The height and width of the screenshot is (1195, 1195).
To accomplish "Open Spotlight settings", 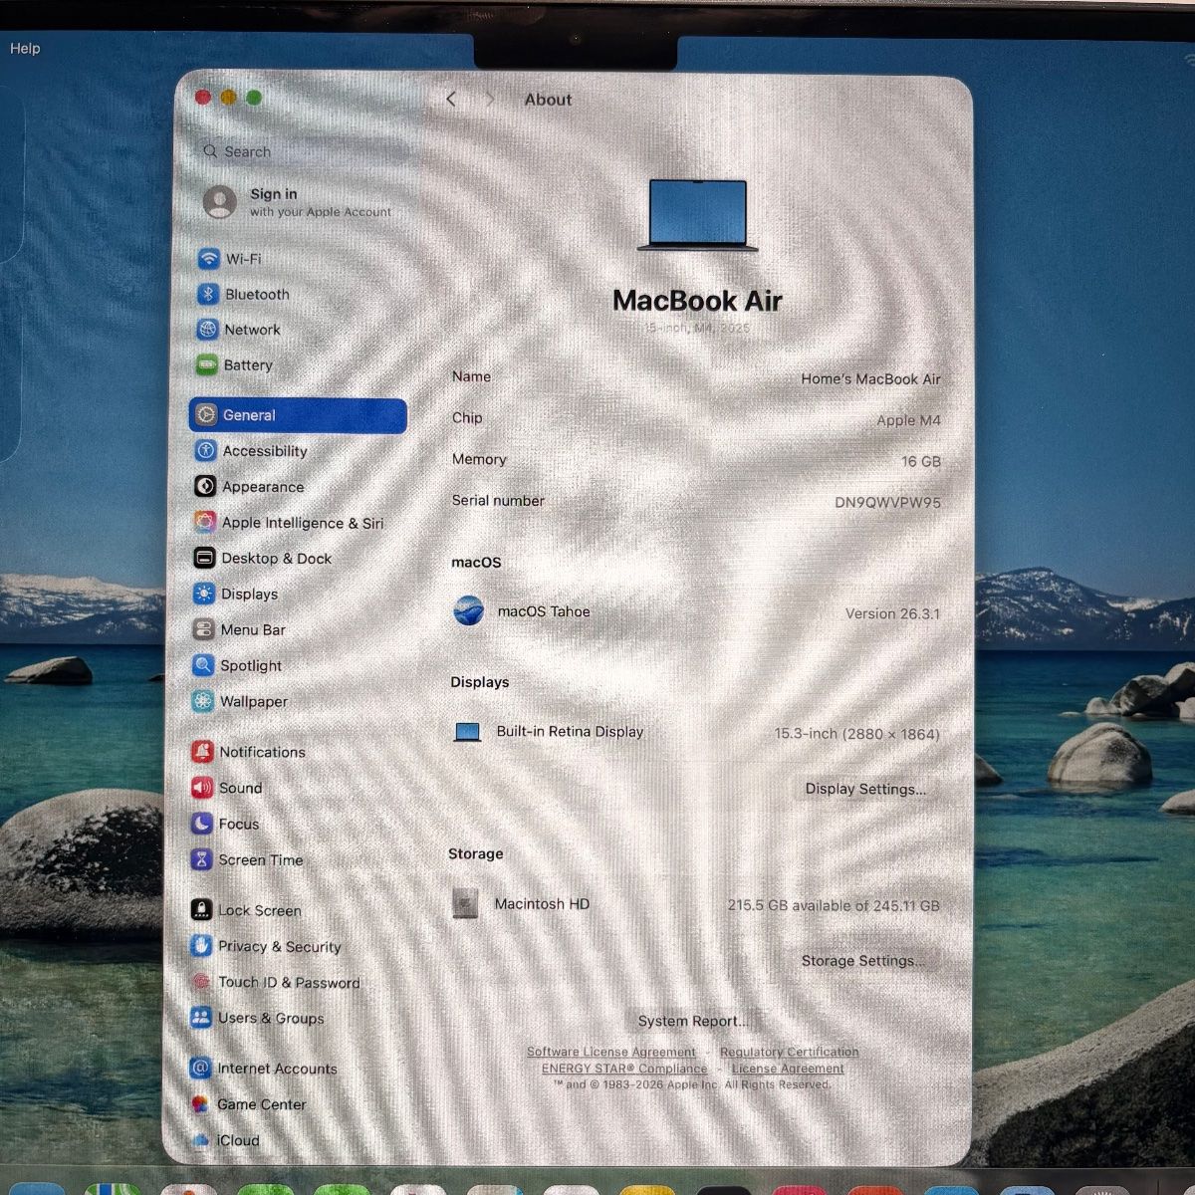I will [x=249, y=665].
